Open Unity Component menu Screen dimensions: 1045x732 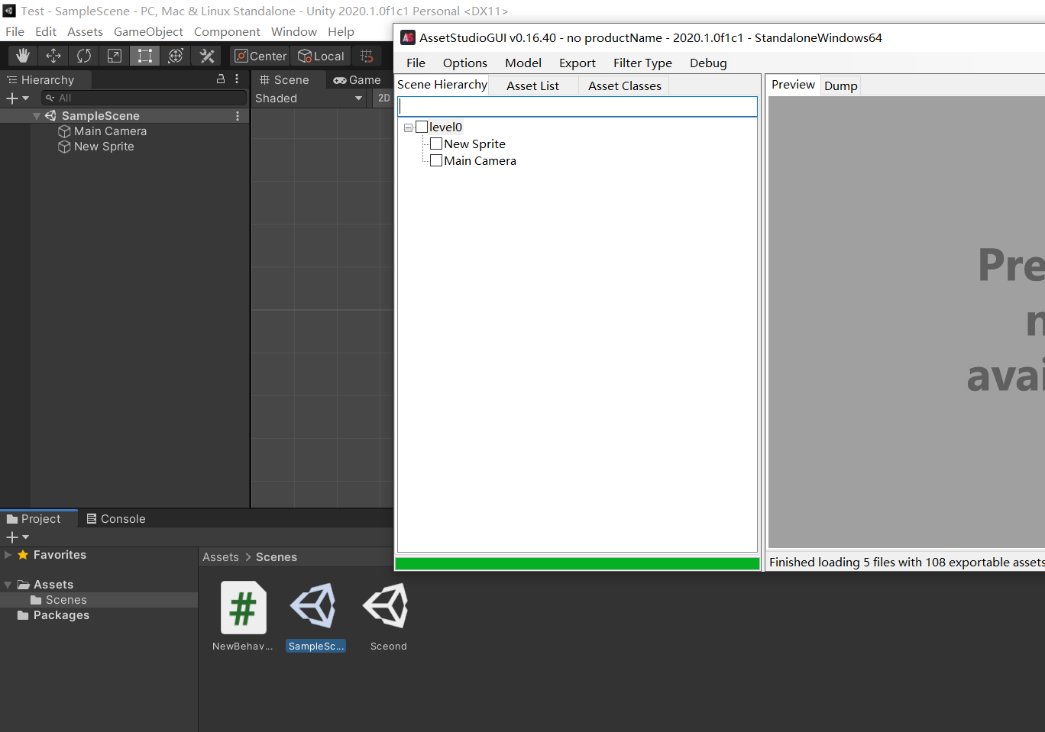pos(227,31)
